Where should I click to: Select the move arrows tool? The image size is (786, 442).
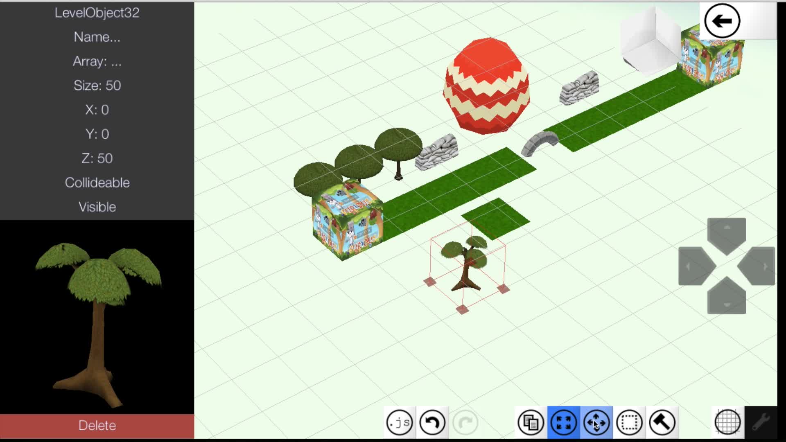point(596,422)
